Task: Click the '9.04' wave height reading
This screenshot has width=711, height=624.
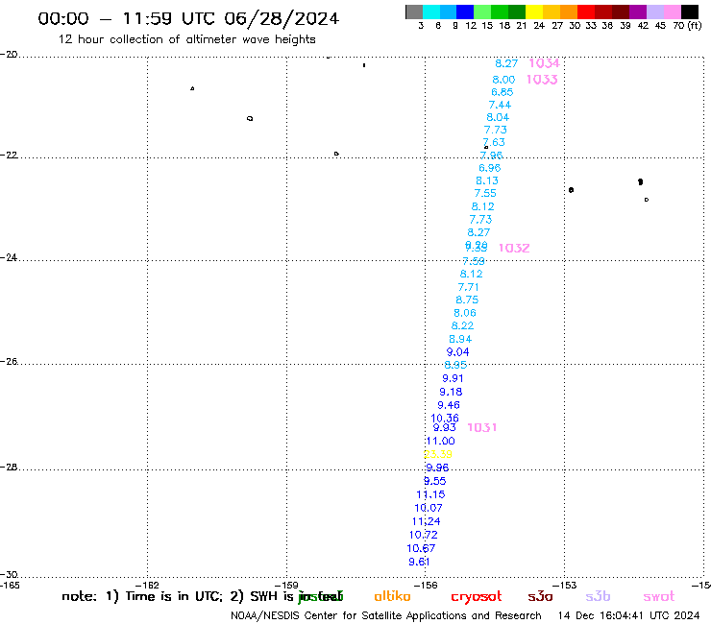Action: (x=457, y=351)
